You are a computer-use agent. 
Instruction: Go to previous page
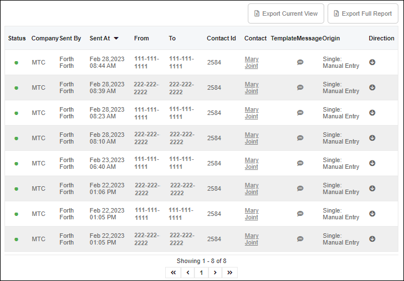188,273
